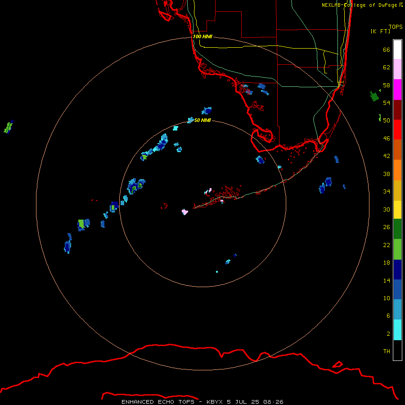Click the "54" legend value
405x405 pixels.
click(x=387, y=103)
